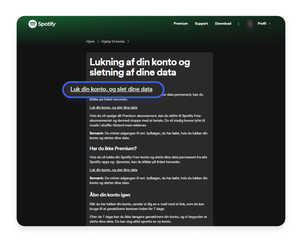Open the Download page
The image size is (302, 243).
(223, 23)
